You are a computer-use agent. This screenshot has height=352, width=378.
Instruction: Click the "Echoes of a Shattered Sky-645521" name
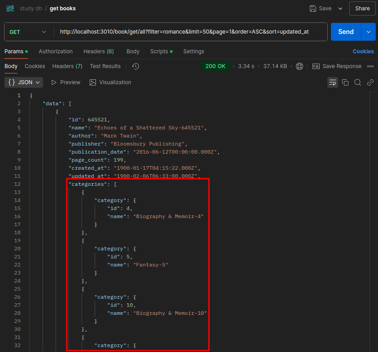pos(149,128)
